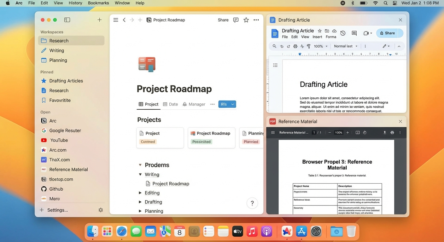Open the Insert menu in Google Docs
This screenshot has width=444, height=242.
[317, 37]
